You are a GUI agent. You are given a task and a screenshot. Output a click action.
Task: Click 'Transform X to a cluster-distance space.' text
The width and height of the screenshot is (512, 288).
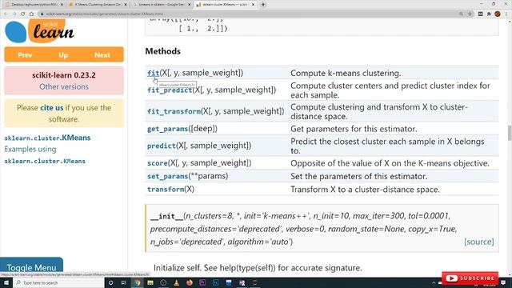365,190
